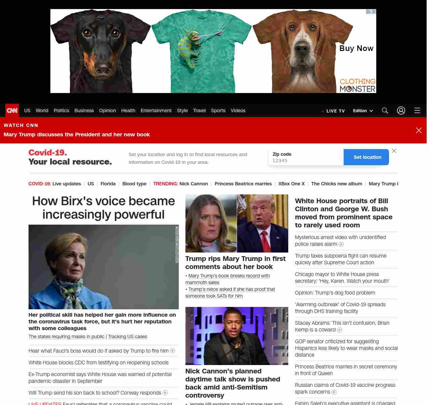Go to the Entertainment section
The width and height of the screenshot is (430, 405).
156,110
